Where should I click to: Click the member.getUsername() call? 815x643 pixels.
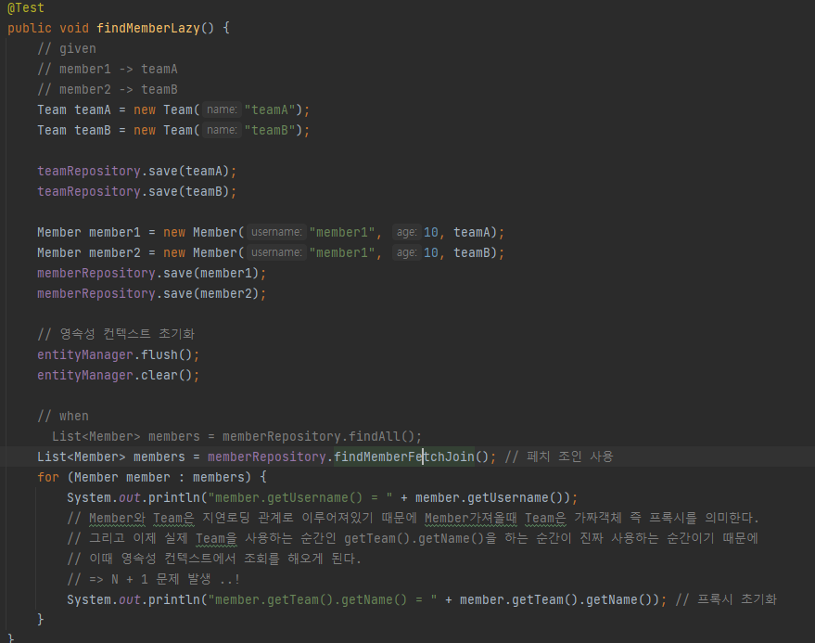[x=492, y=498]
